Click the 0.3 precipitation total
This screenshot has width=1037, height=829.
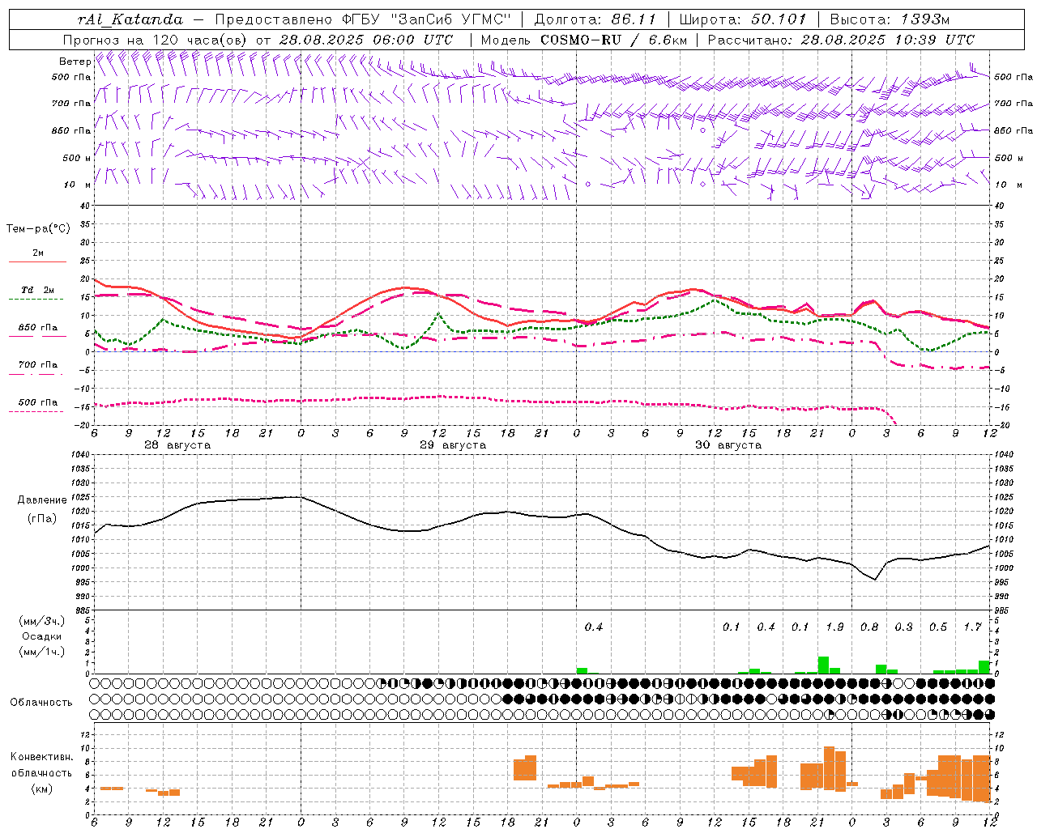(903, 627)
